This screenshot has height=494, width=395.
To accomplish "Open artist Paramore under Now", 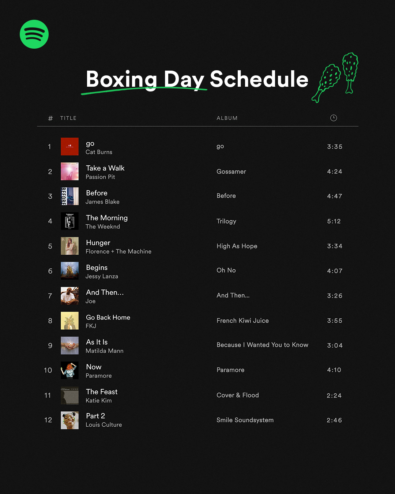I will 99,376.
